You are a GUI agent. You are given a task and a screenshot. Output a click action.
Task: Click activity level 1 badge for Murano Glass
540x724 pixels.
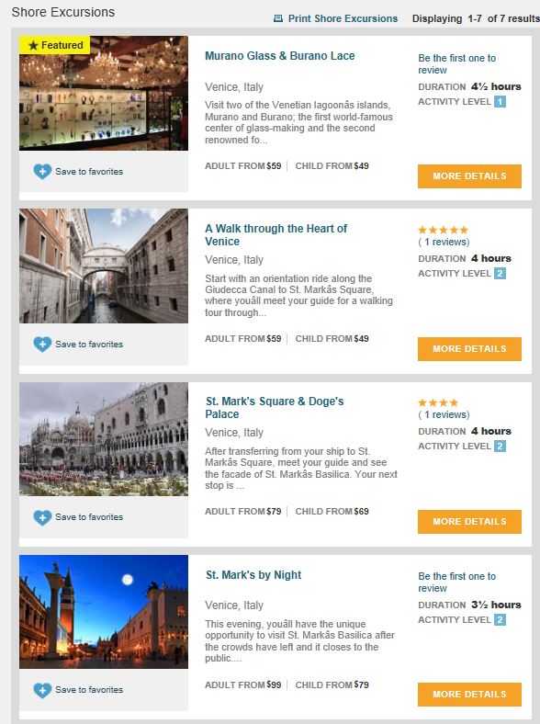tap(500, 102)
